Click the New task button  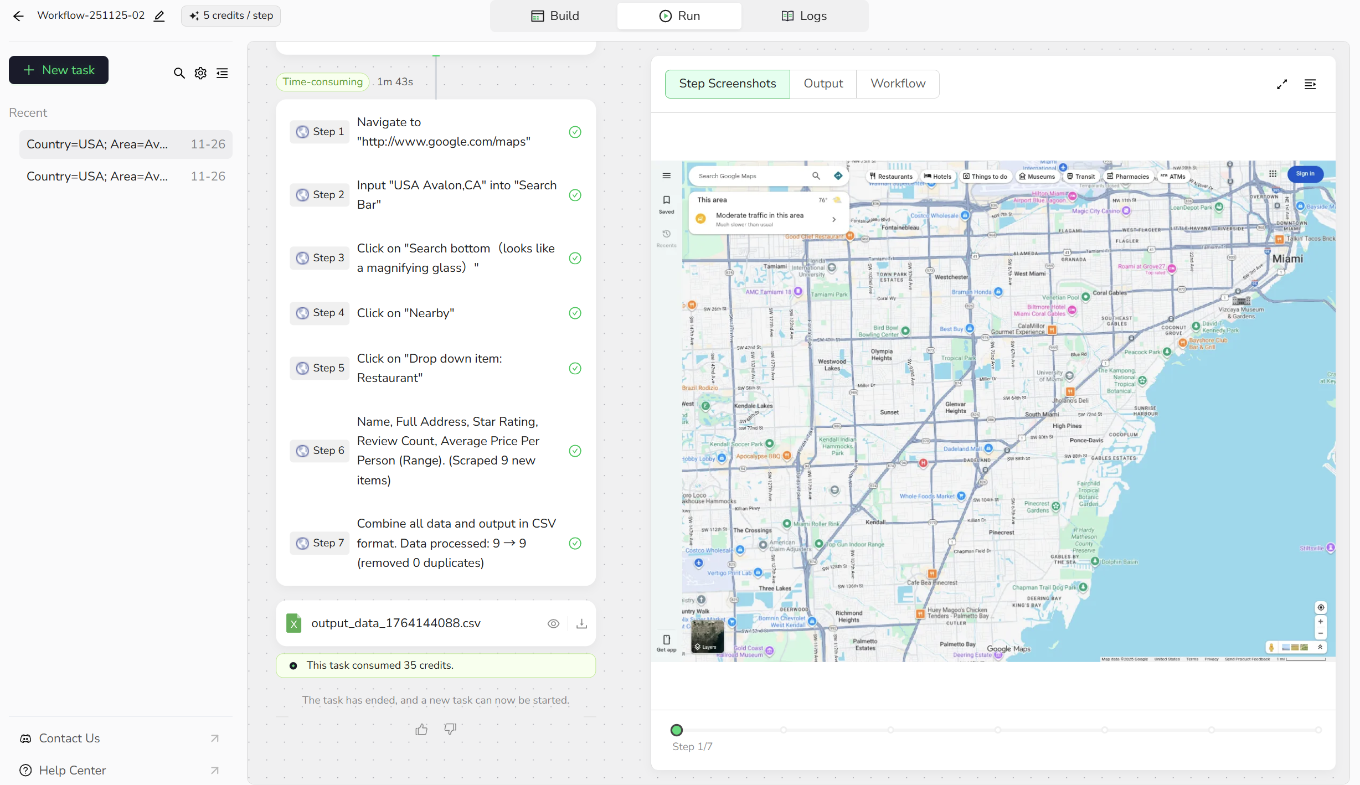coord(59,70)
